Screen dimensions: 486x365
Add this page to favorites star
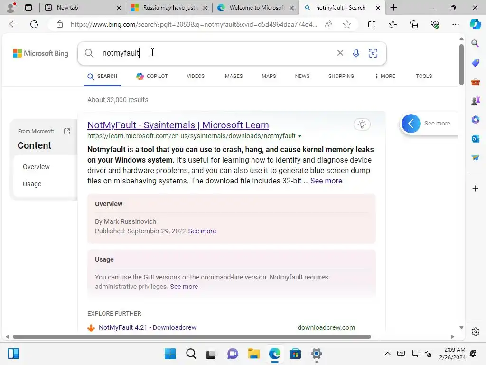click(x=347, y=24)
